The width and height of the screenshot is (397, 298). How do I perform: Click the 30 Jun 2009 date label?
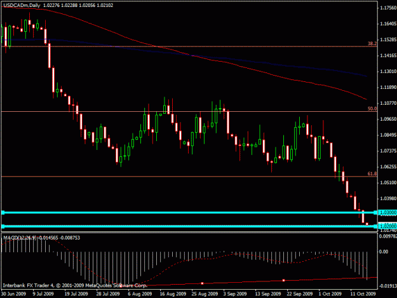pyautogui.click(x=13, y=294)
